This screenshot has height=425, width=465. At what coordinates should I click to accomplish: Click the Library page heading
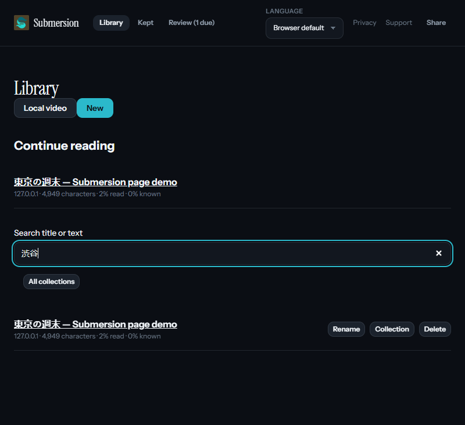(36, 88)
